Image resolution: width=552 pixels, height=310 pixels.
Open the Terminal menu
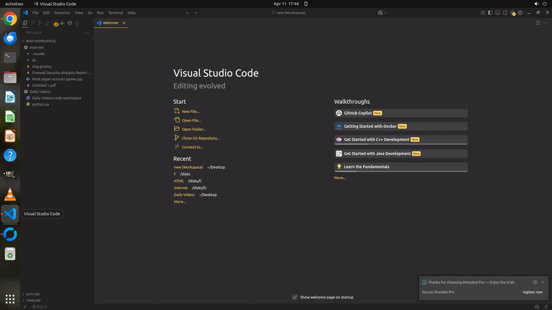(x=116, y=13)
